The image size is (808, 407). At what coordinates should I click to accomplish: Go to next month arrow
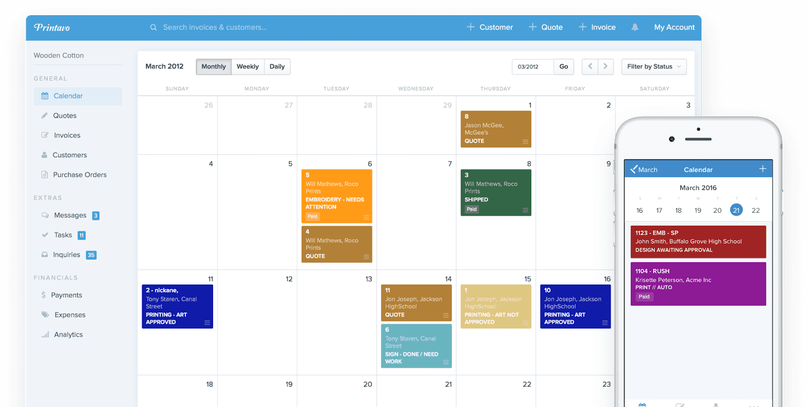click(x=605, y=67)
